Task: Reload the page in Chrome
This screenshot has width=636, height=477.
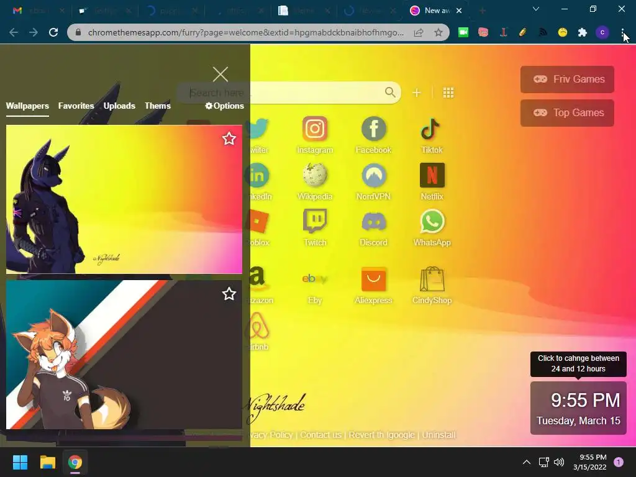Action: coord(53,32)
